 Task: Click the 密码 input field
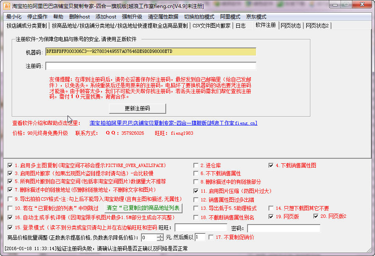(284, 228)
